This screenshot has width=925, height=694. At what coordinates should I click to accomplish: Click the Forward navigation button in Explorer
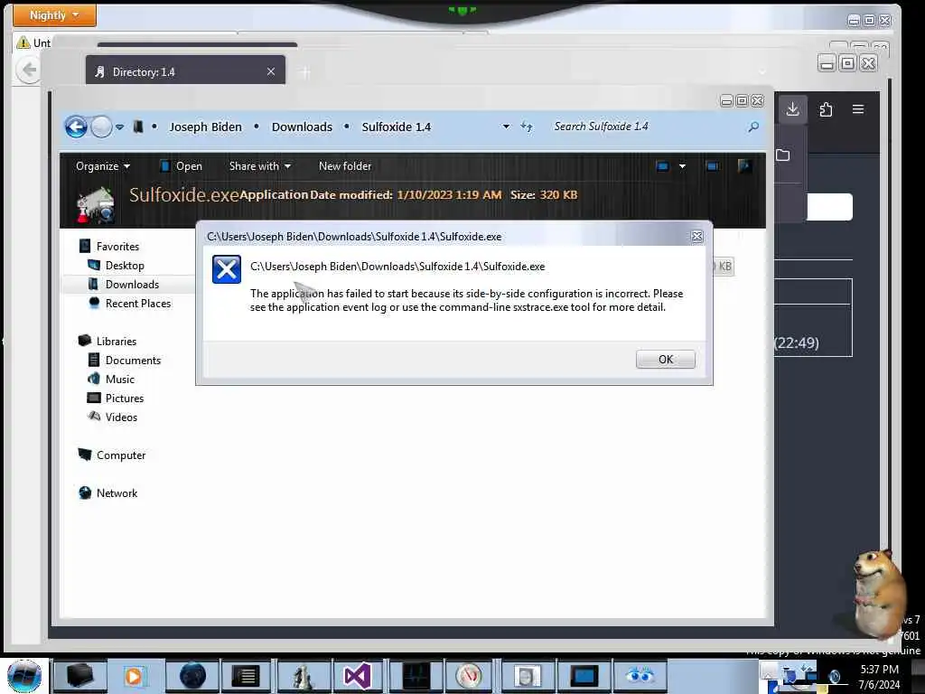click(x=101, y=127)
